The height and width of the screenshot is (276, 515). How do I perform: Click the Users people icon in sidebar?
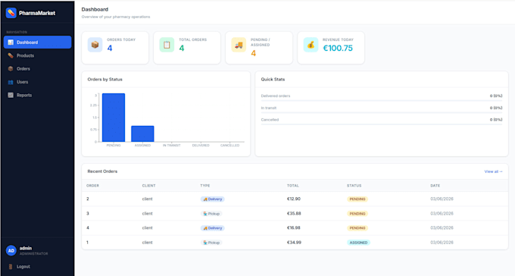click(x=11, y=82)
